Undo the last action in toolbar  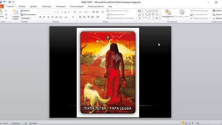tap(4, 2)
